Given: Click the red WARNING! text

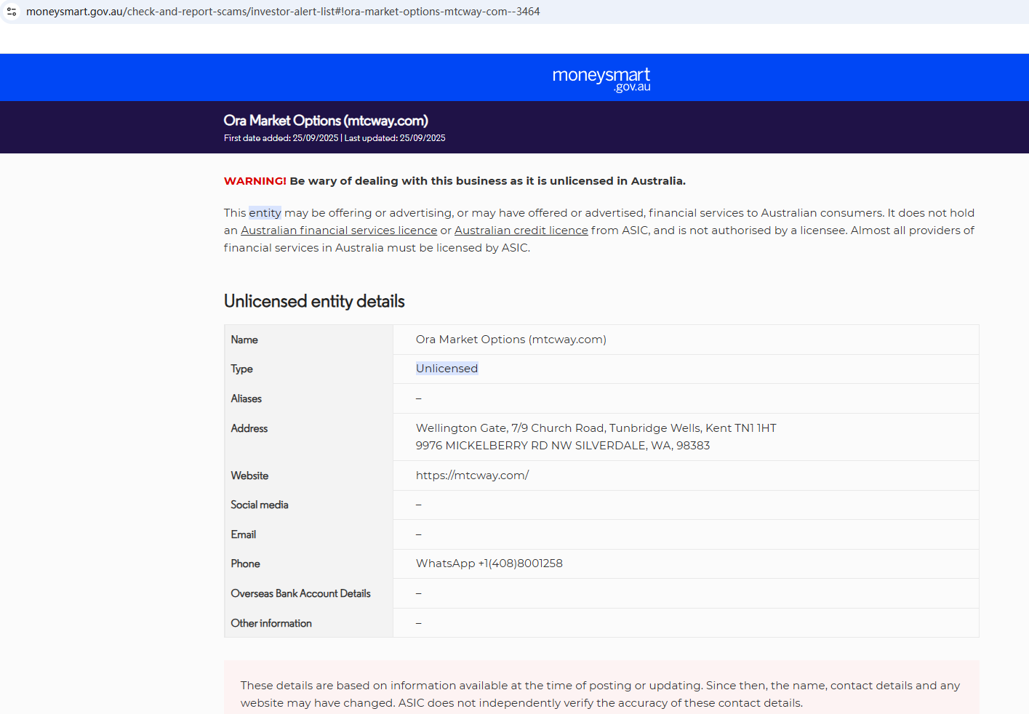Looking at the screenshot, I should click(255, 181).
